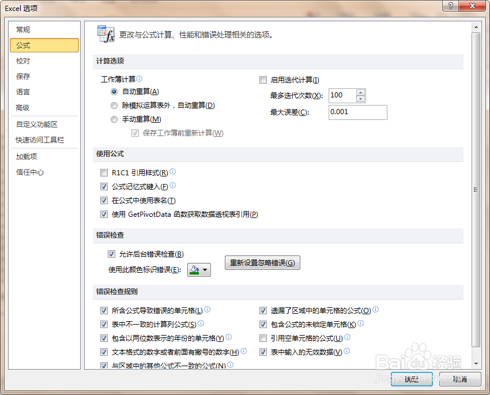Click info icon after 表中输入的无效数据
The image size is (490, 395).
[x=347, y=351]
